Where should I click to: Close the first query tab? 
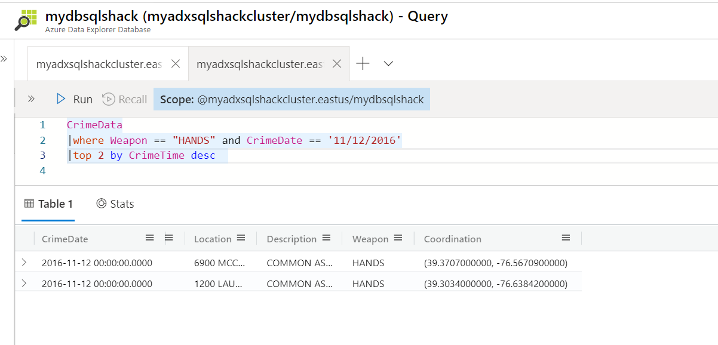(x=176, y=64)
